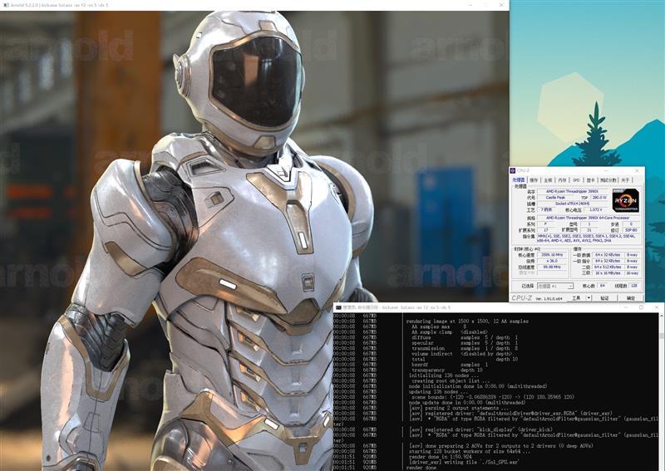Close the command prompt window
The width and height of the screenshot is (665, 471).
coord(657,307)
